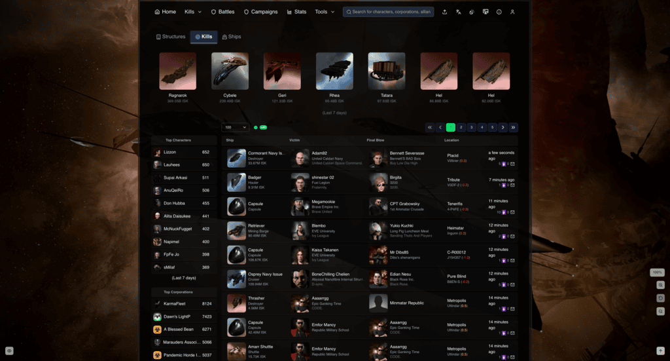Click the zoom in magnifier button
The image size is (670, 361).
660,285
